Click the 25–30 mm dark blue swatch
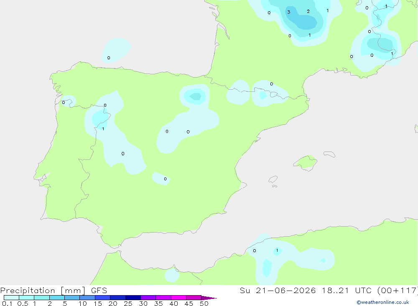The height and width of the screenshot is (306, 418). coord(133,298)
